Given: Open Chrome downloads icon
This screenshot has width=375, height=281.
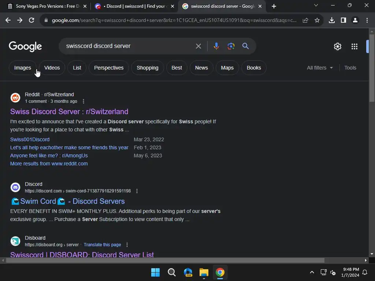Looking at the screenshot, I should click(332, 20).
